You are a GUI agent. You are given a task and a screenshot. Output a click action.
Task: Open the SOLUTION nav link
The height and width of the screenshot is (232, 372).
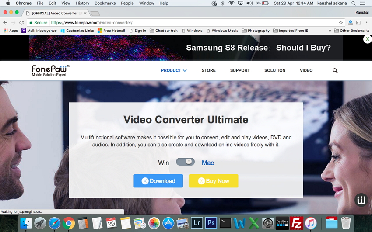point(275,70)
